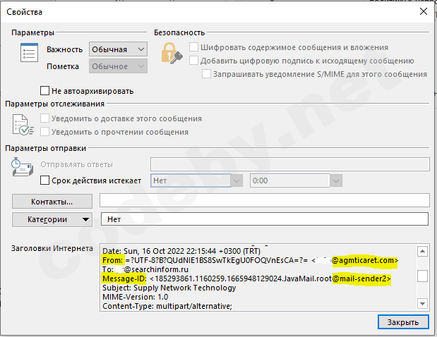Click the categories field showing 'Нет'
This screenshot has height=337, width=437.
[265, 219]
